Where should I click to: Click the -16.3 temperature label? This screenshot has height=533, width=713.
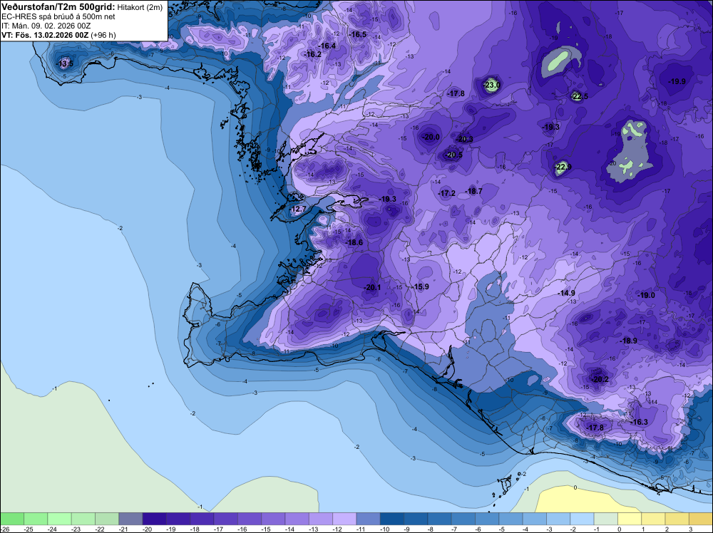point(640,422)
